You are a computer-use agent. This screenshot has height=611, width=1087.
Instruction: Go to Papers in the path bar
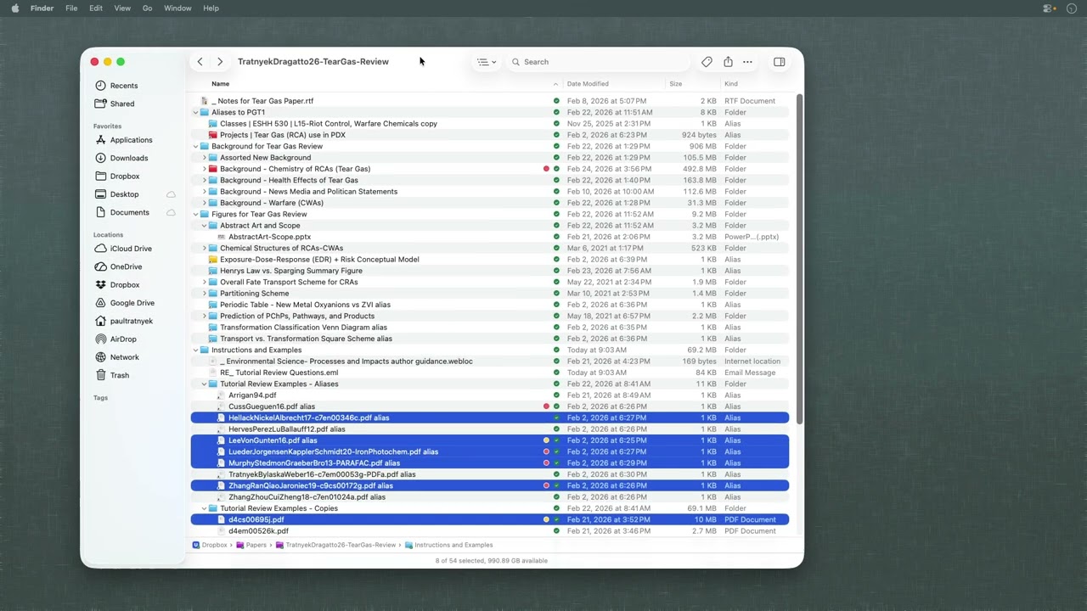click(x=251, y=545)
